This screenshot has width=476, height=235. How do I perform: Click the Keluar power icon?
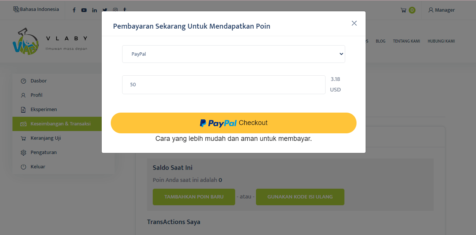pos(23,166)
